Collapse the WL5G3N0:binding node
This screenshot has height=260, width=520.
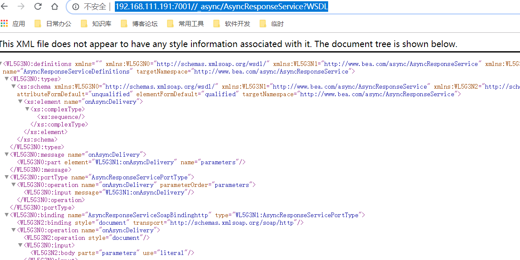(x=7, y=215)
